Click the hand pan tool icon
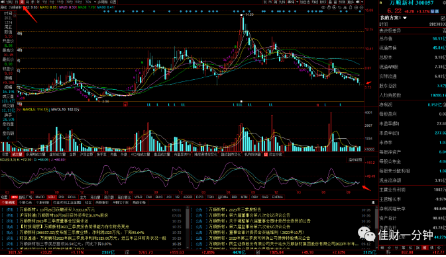The width and height of the screenshot is (446, 257). coord(329,7)
